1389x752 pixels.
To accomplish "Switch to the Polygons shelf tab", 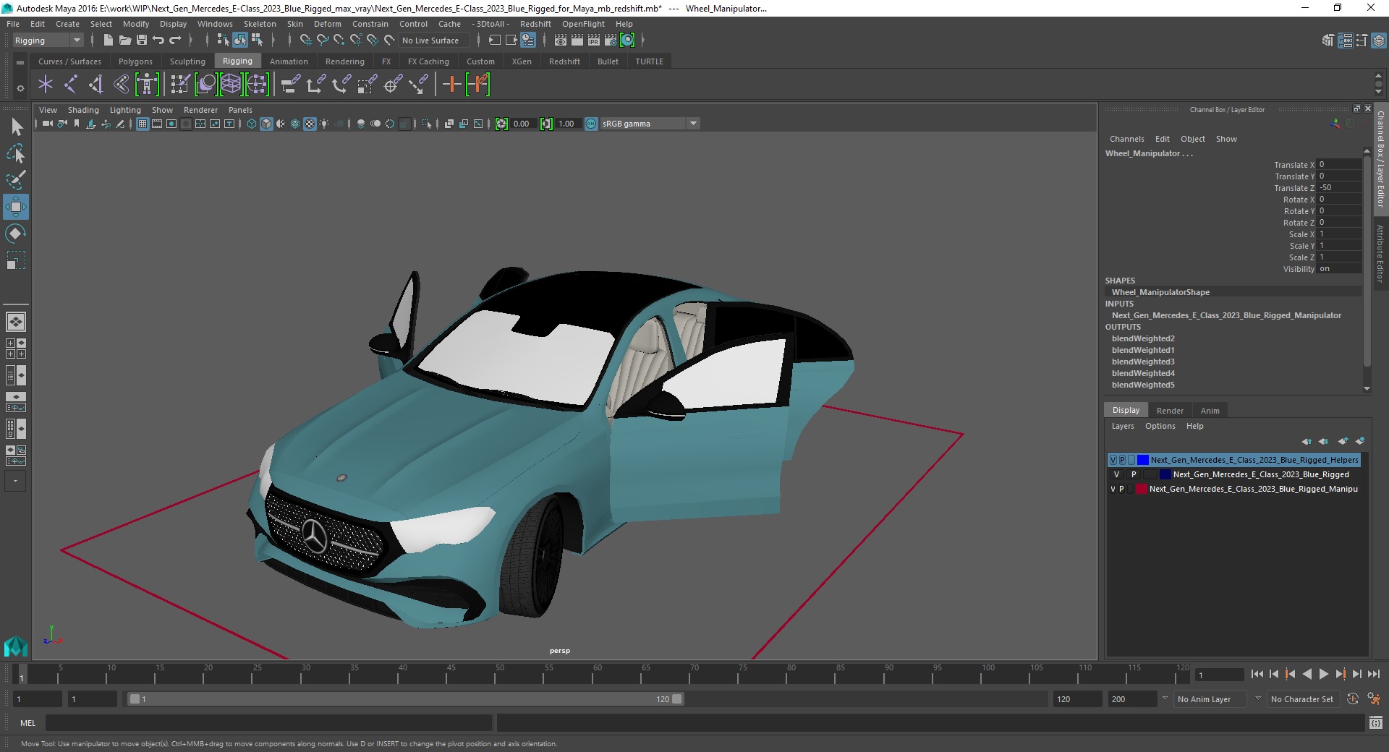I will pyautogui.click(x=135, y=61).
